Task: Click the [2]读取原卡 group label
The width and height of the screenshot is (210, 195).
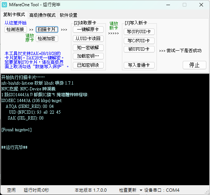Action: (x=85, y=23)
